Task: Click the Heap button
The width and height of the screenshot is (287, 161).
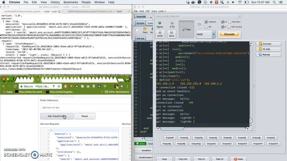Action: tap(165, 159)
